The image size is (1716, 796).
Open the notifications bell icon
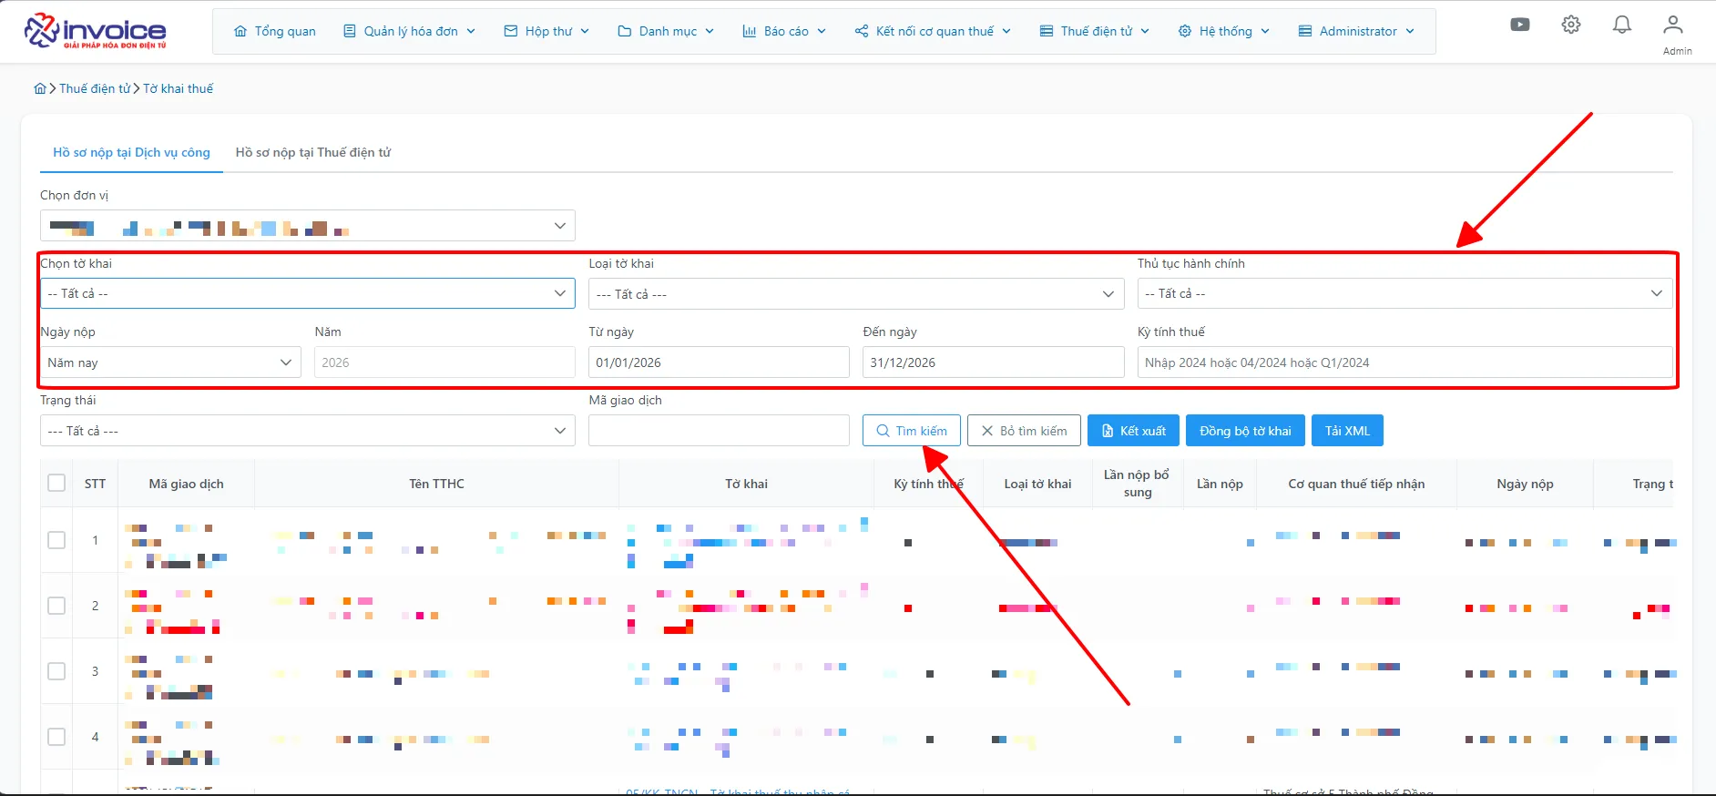[x=1622, y=25]
